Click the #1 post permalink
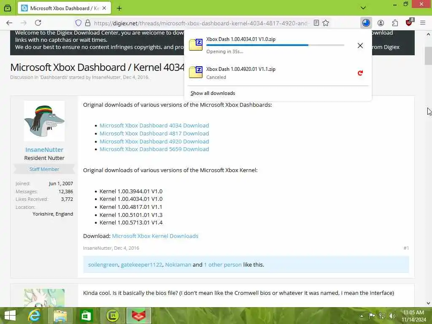Image resolution: width=432 pixels, height=324 pixels. click(406, 248)
